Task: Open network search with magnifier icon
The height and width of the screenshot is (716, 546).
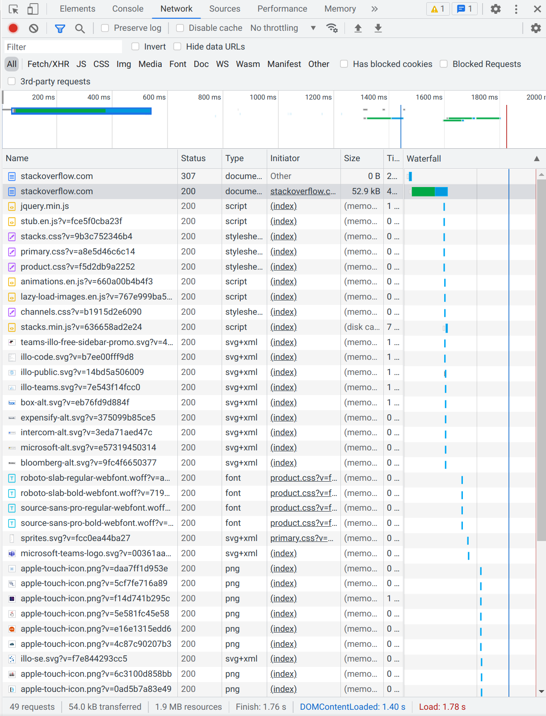Action: point(80,28)
